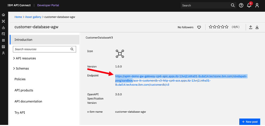Click the CustomerDatabaseV3 heading text
The image size is (265, 126).
99,38
